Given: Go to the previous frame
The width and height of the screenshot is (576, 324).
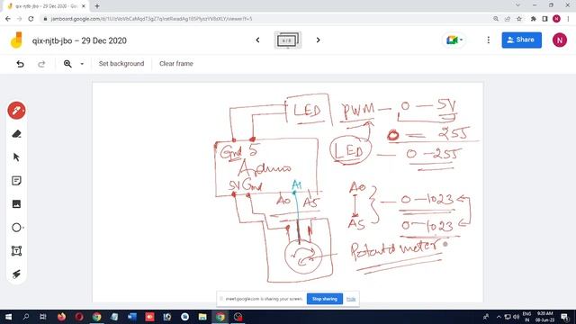Looking at the screenshot, I should (257, 40).
